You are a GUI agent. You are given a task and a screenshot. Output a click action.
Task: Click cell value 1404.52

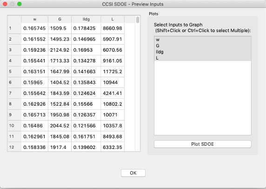(60, 82)
